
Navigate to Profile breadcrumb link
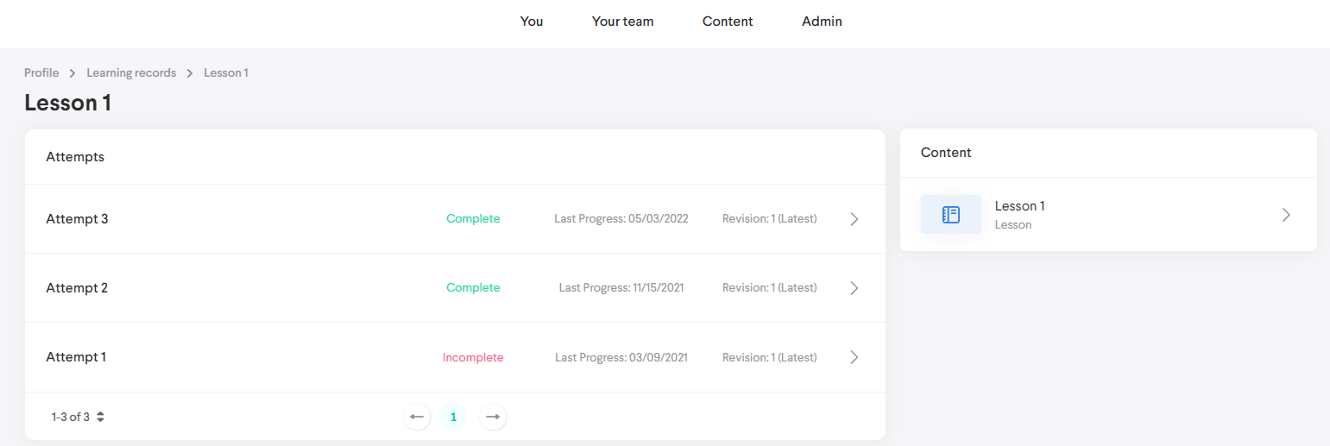[x=41, y=73]
